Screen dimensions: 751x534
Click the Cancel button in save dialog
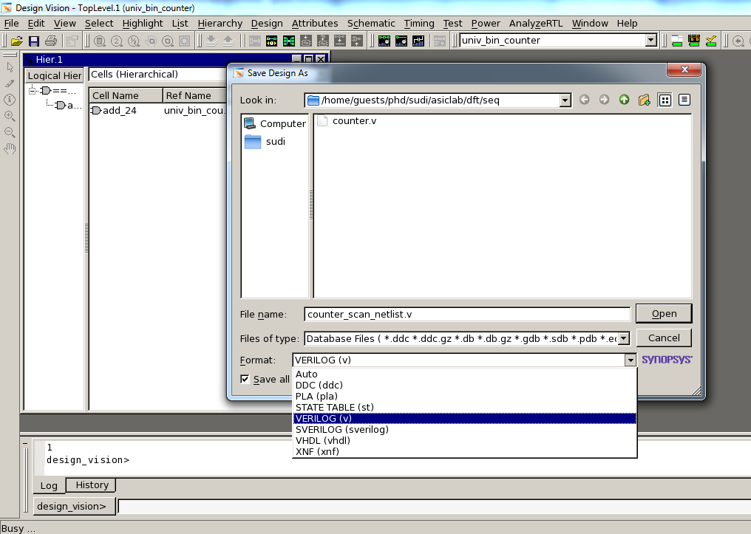coord(664,338)
